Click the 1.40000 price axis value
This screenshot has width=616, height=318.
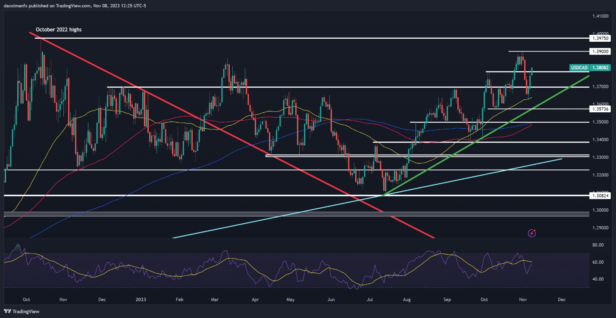point(600,34)
